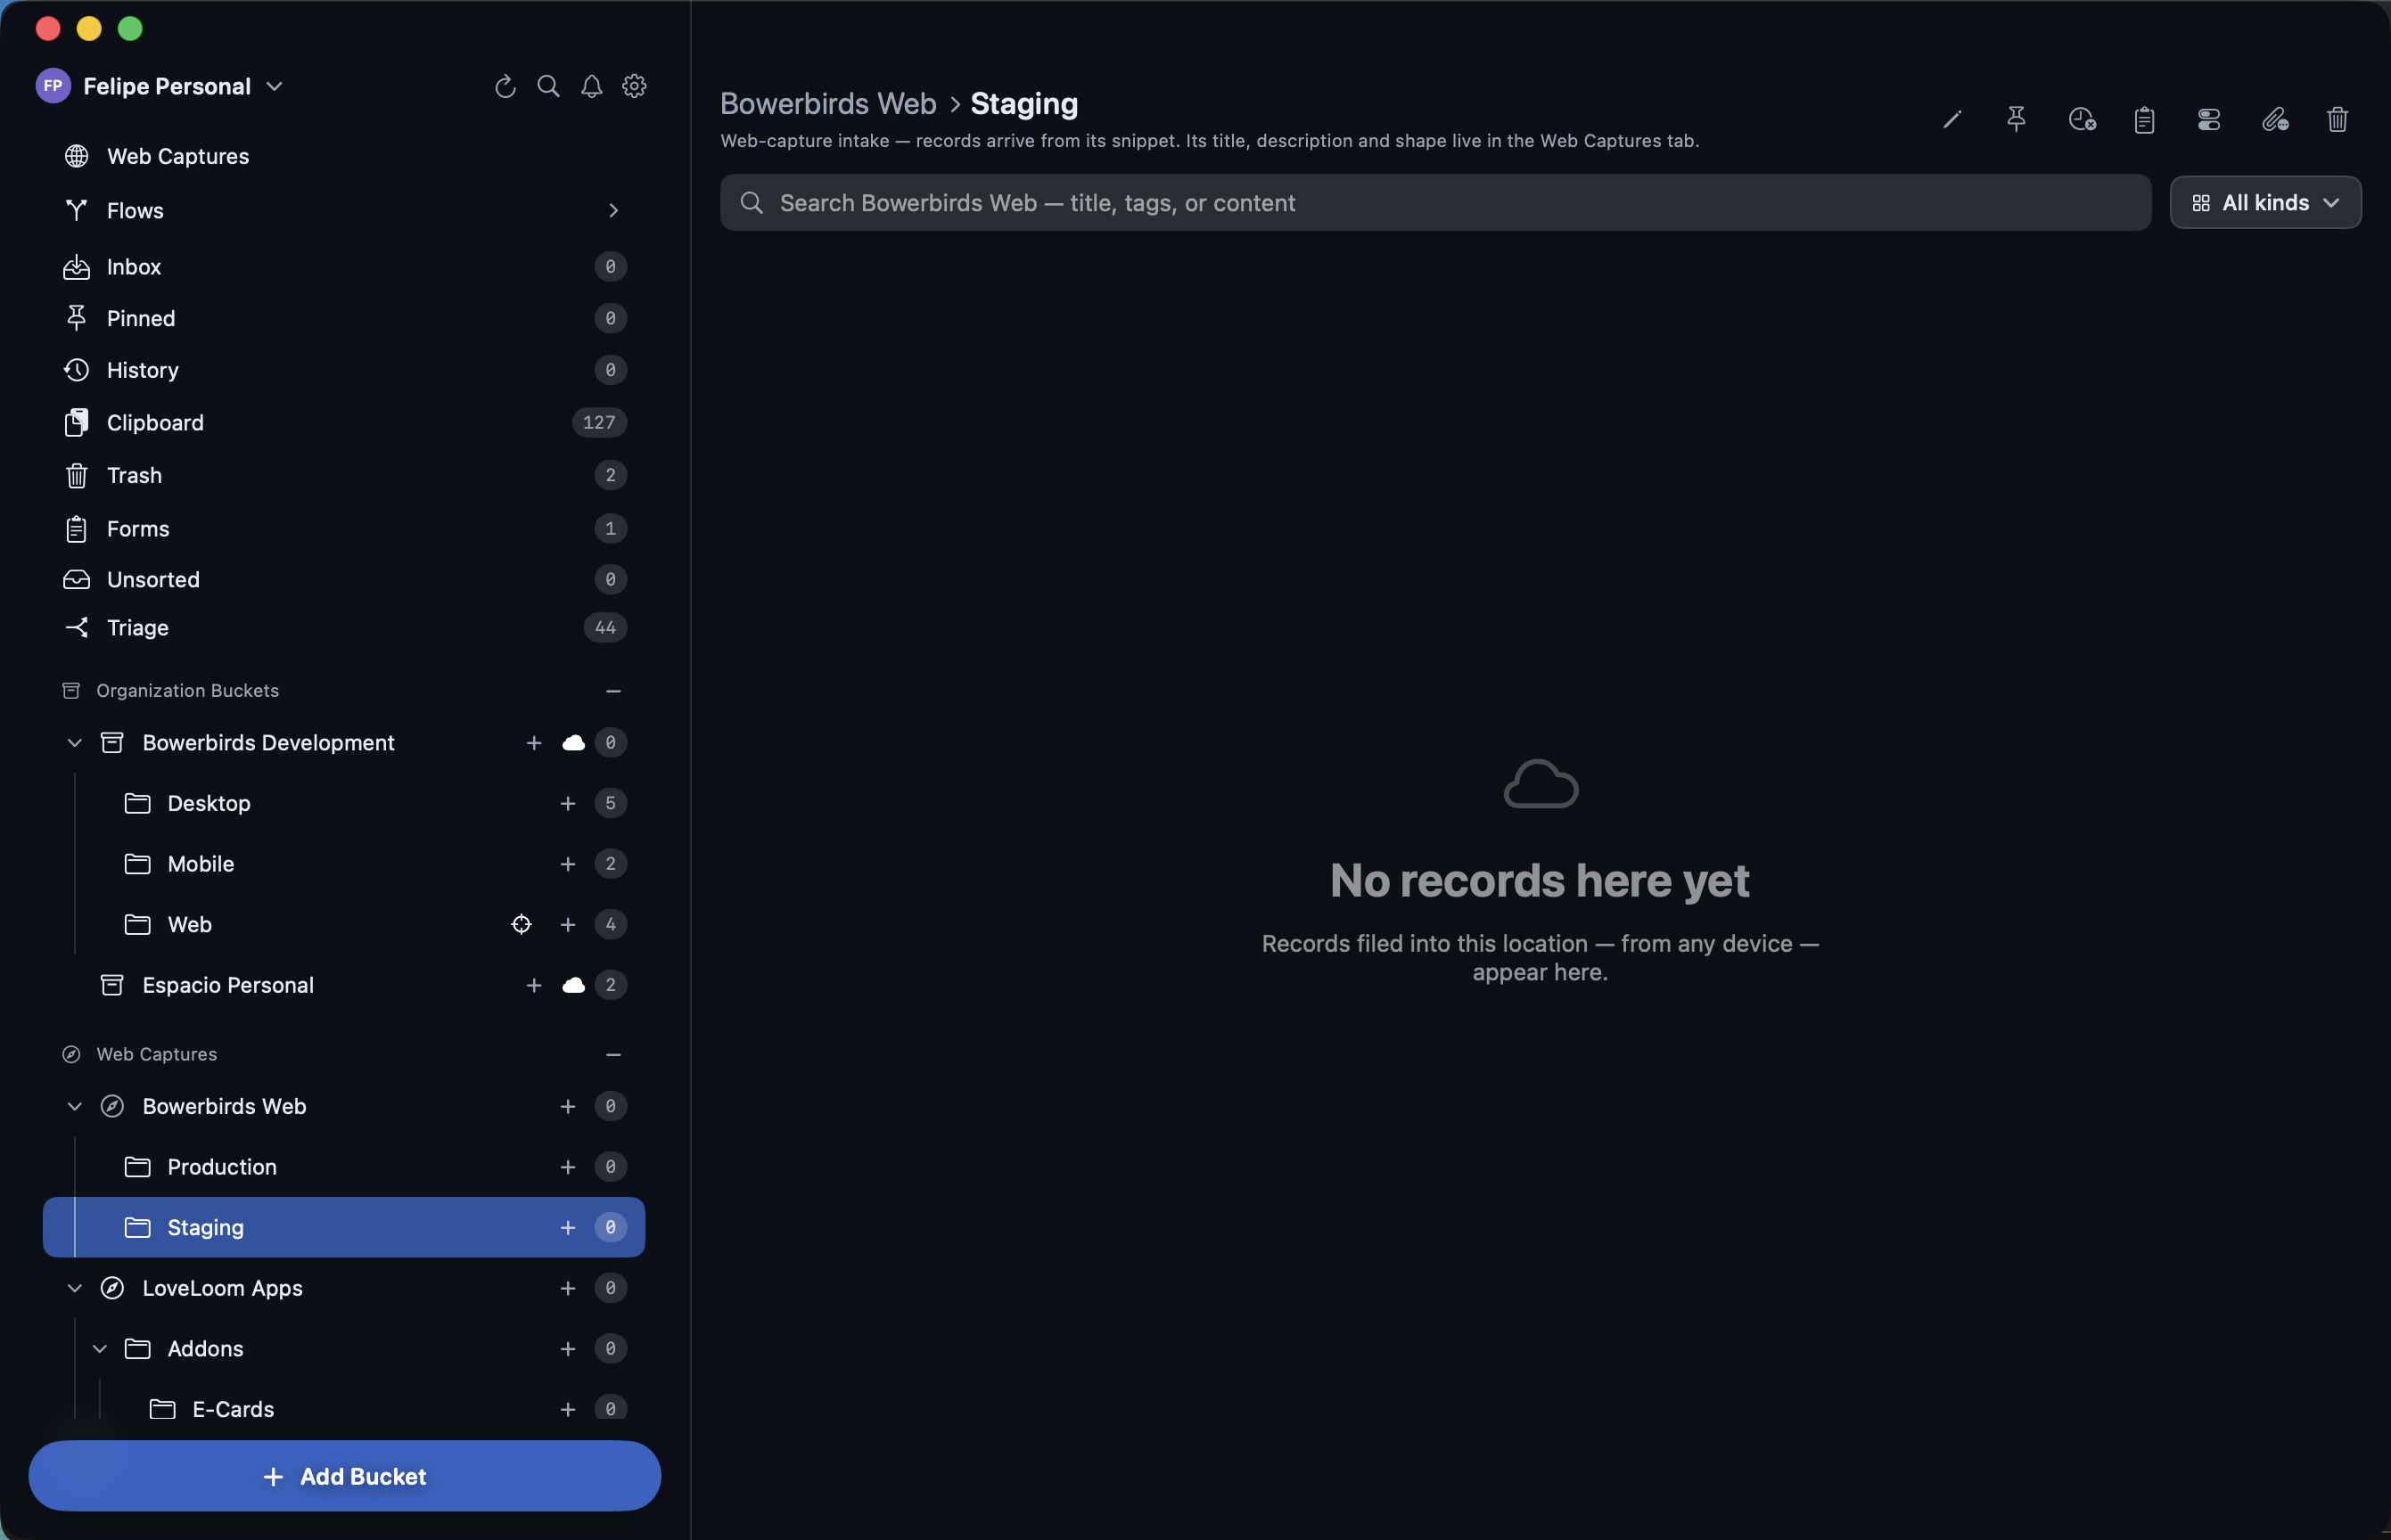Click the paperclip attachments icon

pos(2275,120)
